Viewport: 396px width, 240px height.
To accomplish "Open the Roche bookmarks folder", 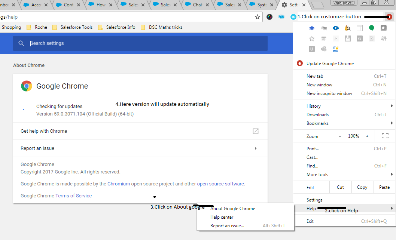I will (37, 27).
